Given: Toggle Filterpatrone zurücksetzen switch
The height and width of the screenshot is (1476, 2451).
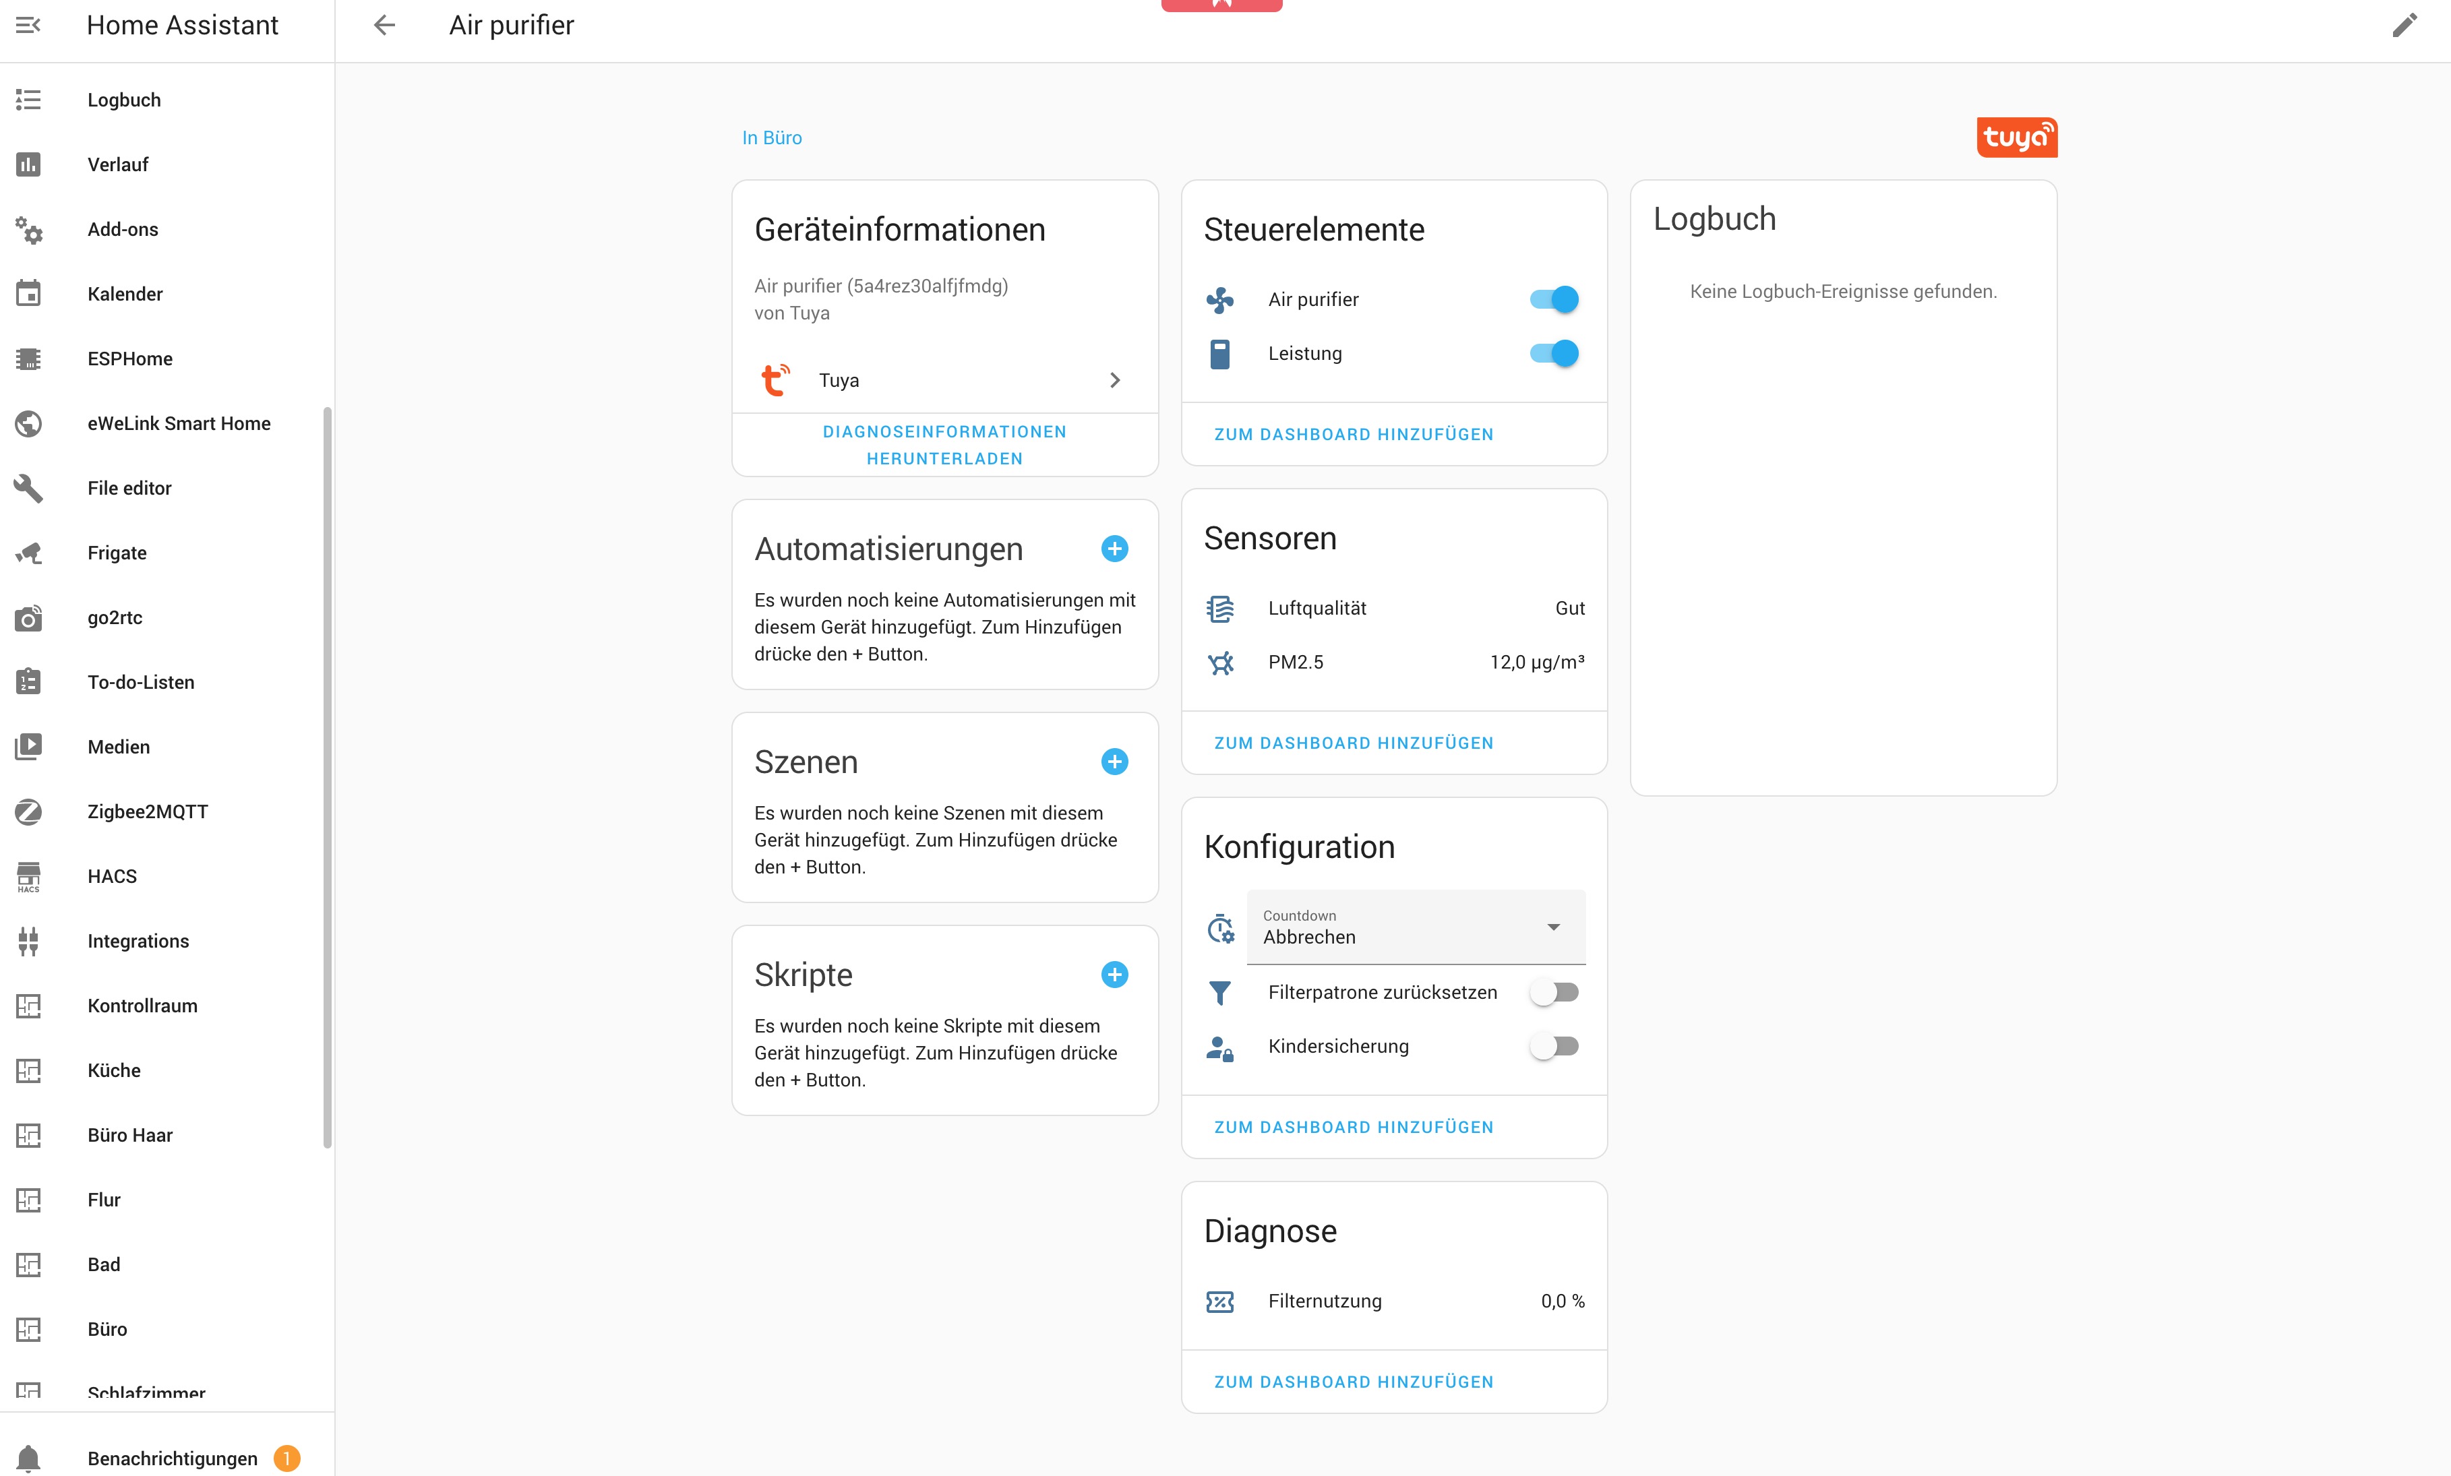Looking at the screenshot, I should tap(1554, 993).
